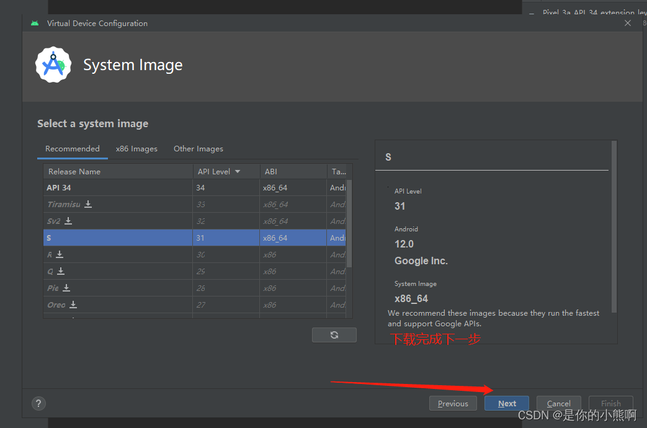This screenshot has height=428, width=647.
Task: Click the Release Name column header
Action: click(118, 172)
